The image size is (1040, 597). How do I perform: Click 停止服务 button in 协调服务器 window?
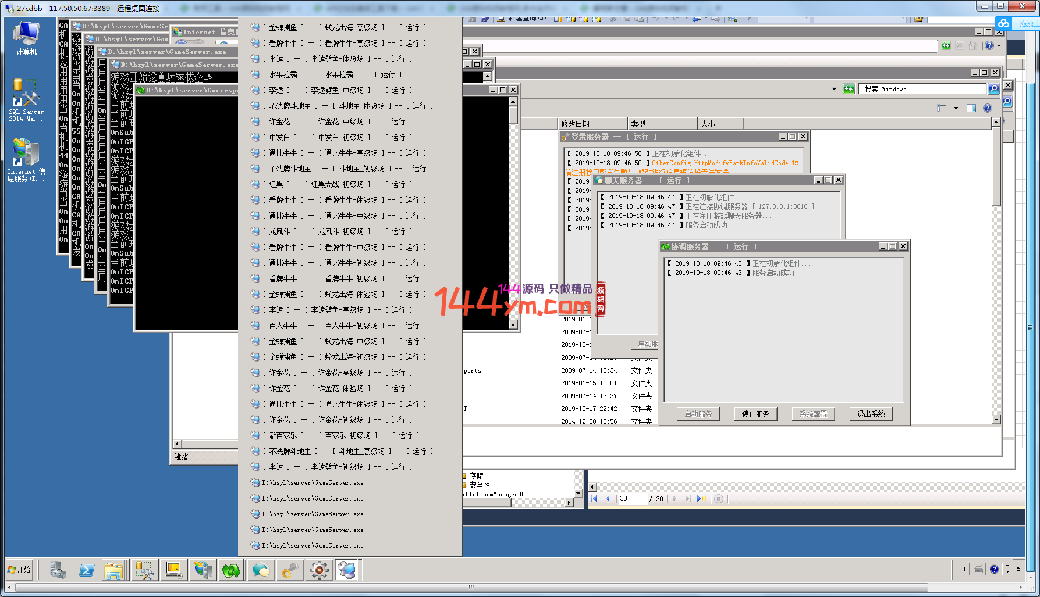[x=755, y=414]
